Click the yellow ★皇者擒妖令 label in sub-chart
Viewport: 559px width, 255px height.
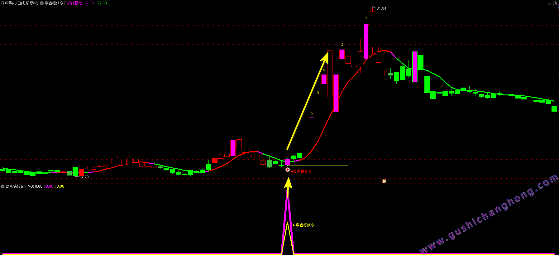pos(303,225)
